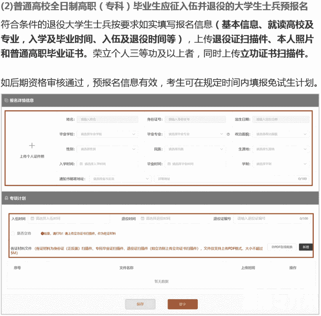Image resolution: width=321 pixels, height=316 pixels.
Task: Open the 学制 dropdown
Action: click(281, 164)
